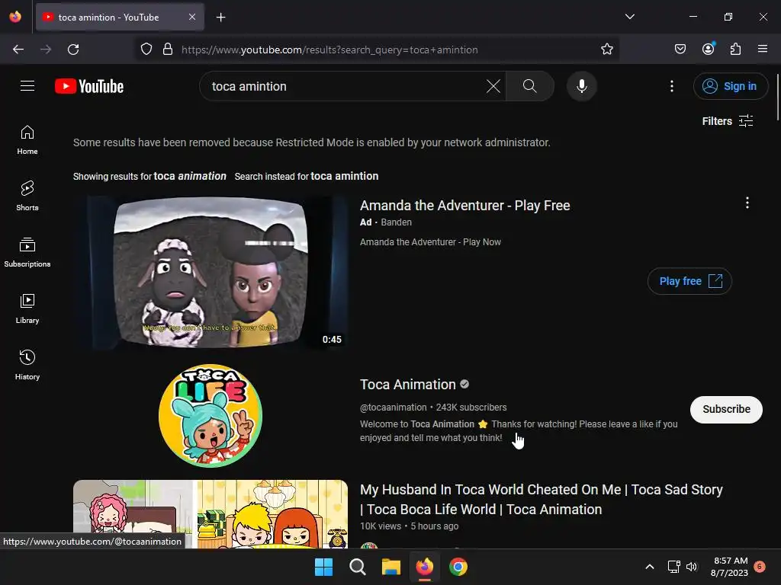Bookmark this page with star
Image resolution: width=781 pixels, height=585 pixels.
(x=606, y=50)
